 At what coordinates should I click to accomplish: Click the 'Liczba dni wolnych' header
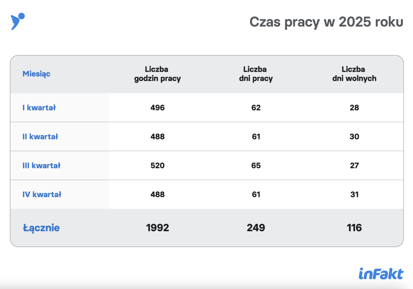354,74
